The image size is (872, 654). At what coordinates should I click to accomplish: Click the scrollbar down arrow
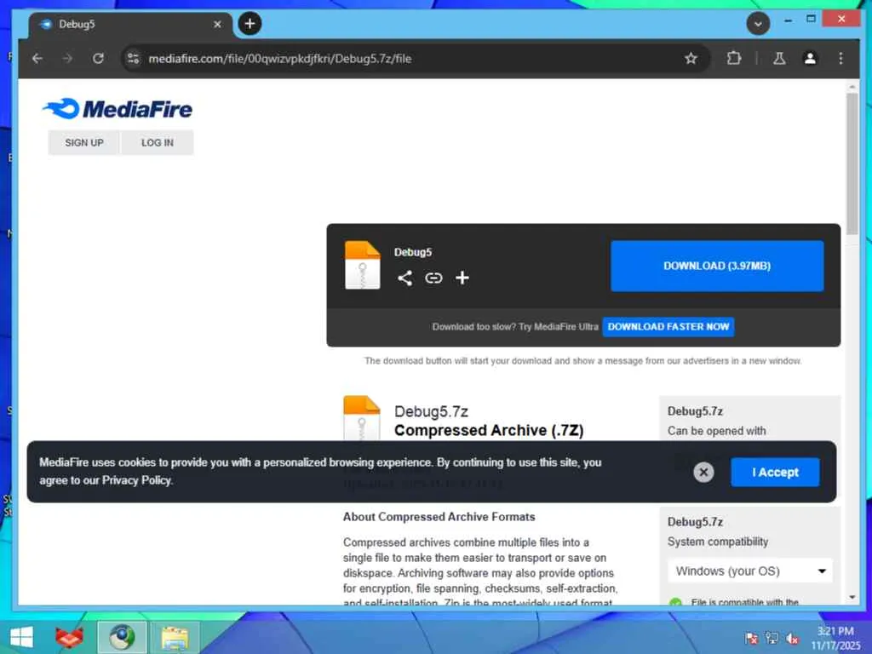(852, 598)
